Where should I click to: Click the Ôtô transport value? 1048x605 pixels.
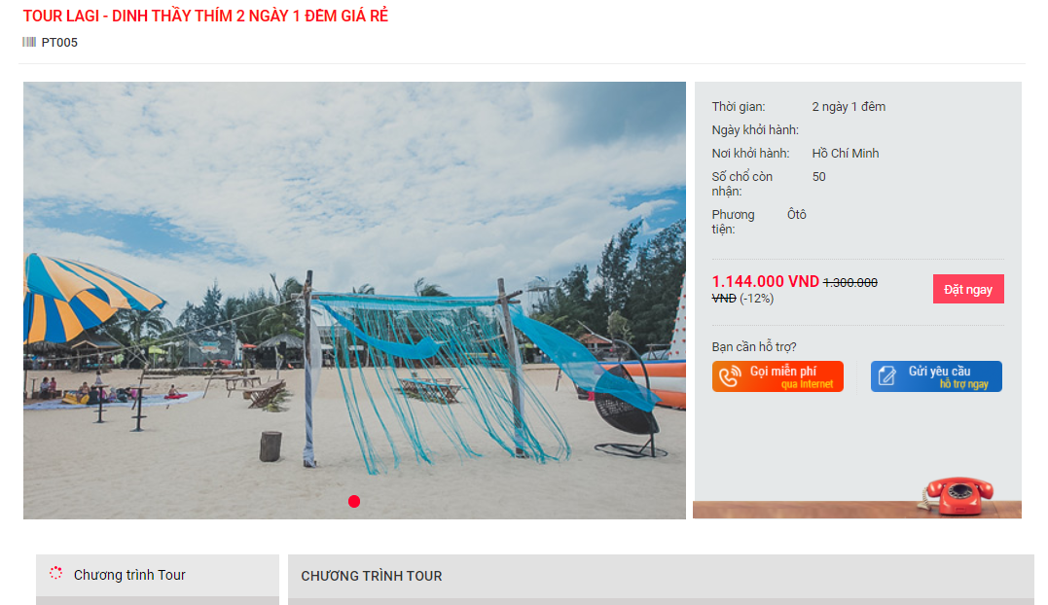pos(797,214)
